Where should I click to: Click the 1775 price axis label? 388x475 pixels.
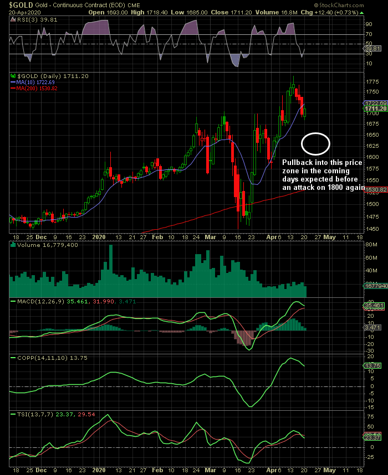tap(372, 82)
